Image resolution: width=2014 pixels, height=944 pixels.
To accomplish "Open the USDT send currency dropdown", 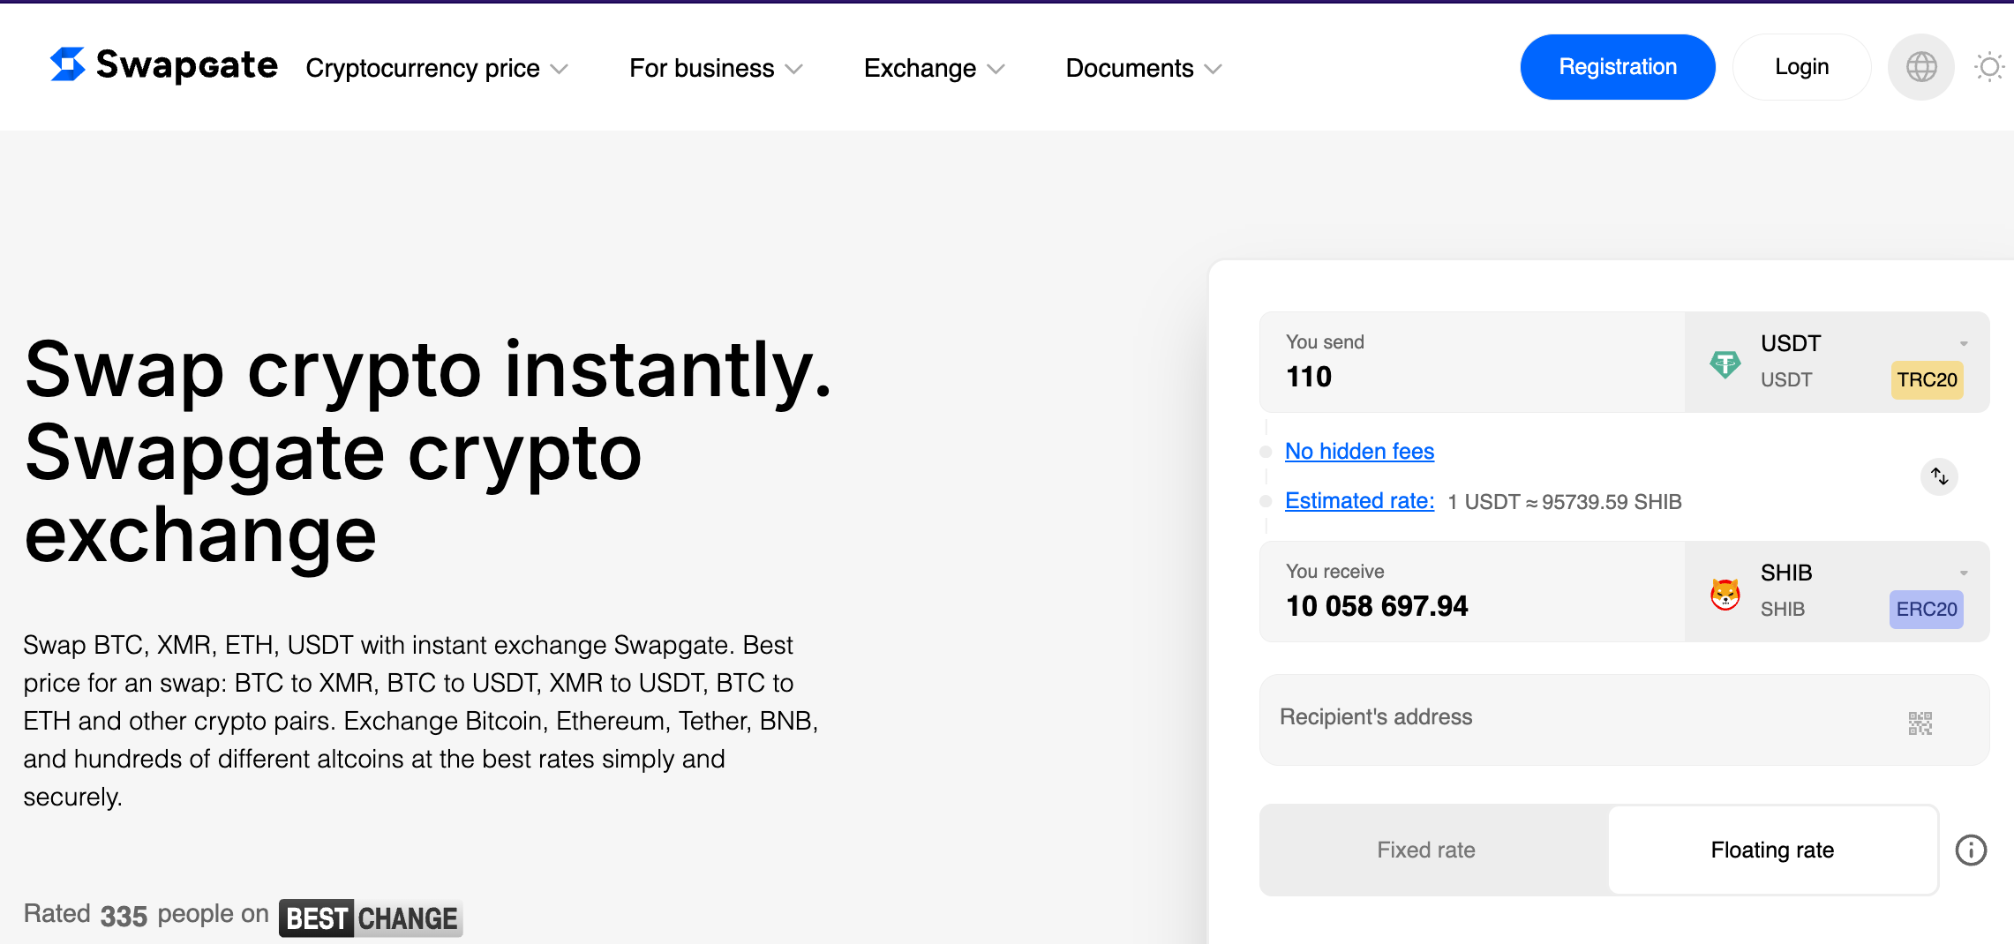I will 1963,344.
